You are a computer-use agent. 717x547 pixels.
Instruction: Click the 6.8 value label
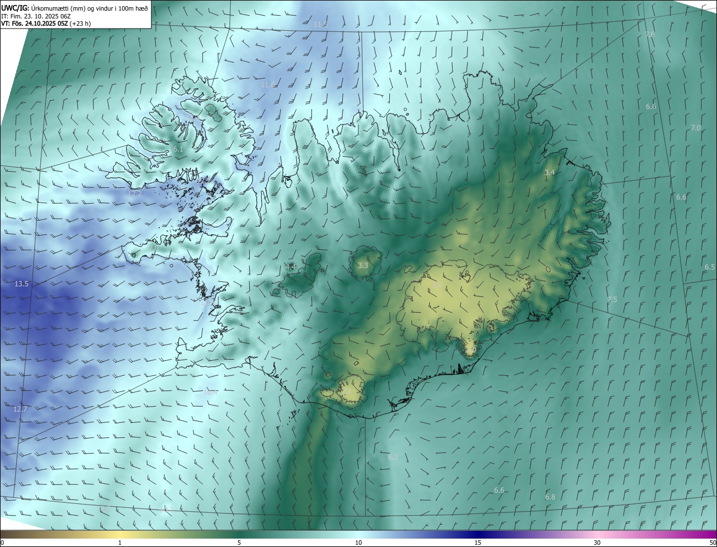click(550, 497)
